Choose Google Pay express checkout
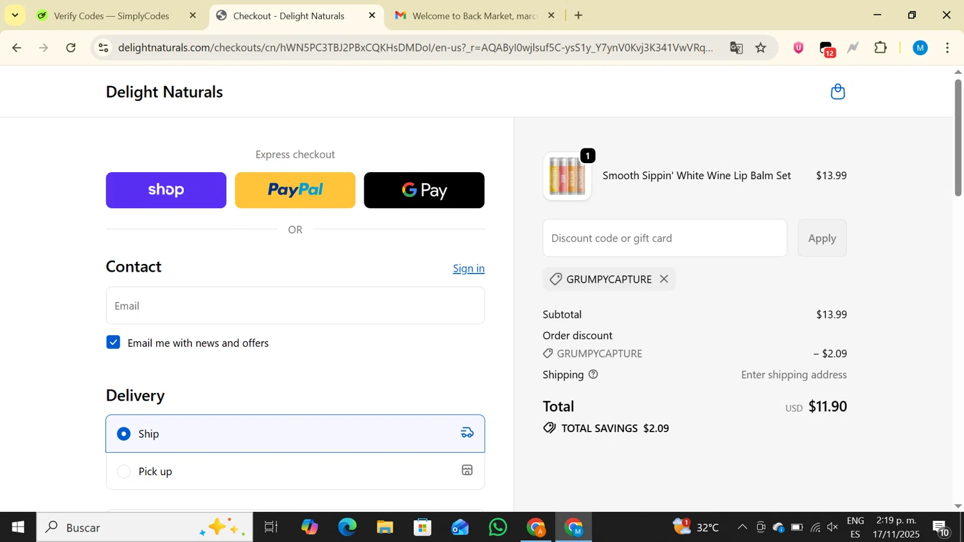The image size is (964, 542). tap(424, 190)
